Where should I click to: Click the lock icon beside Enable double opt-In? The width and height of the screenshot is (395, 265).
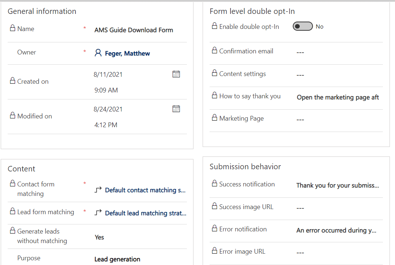tap(214, 26)
